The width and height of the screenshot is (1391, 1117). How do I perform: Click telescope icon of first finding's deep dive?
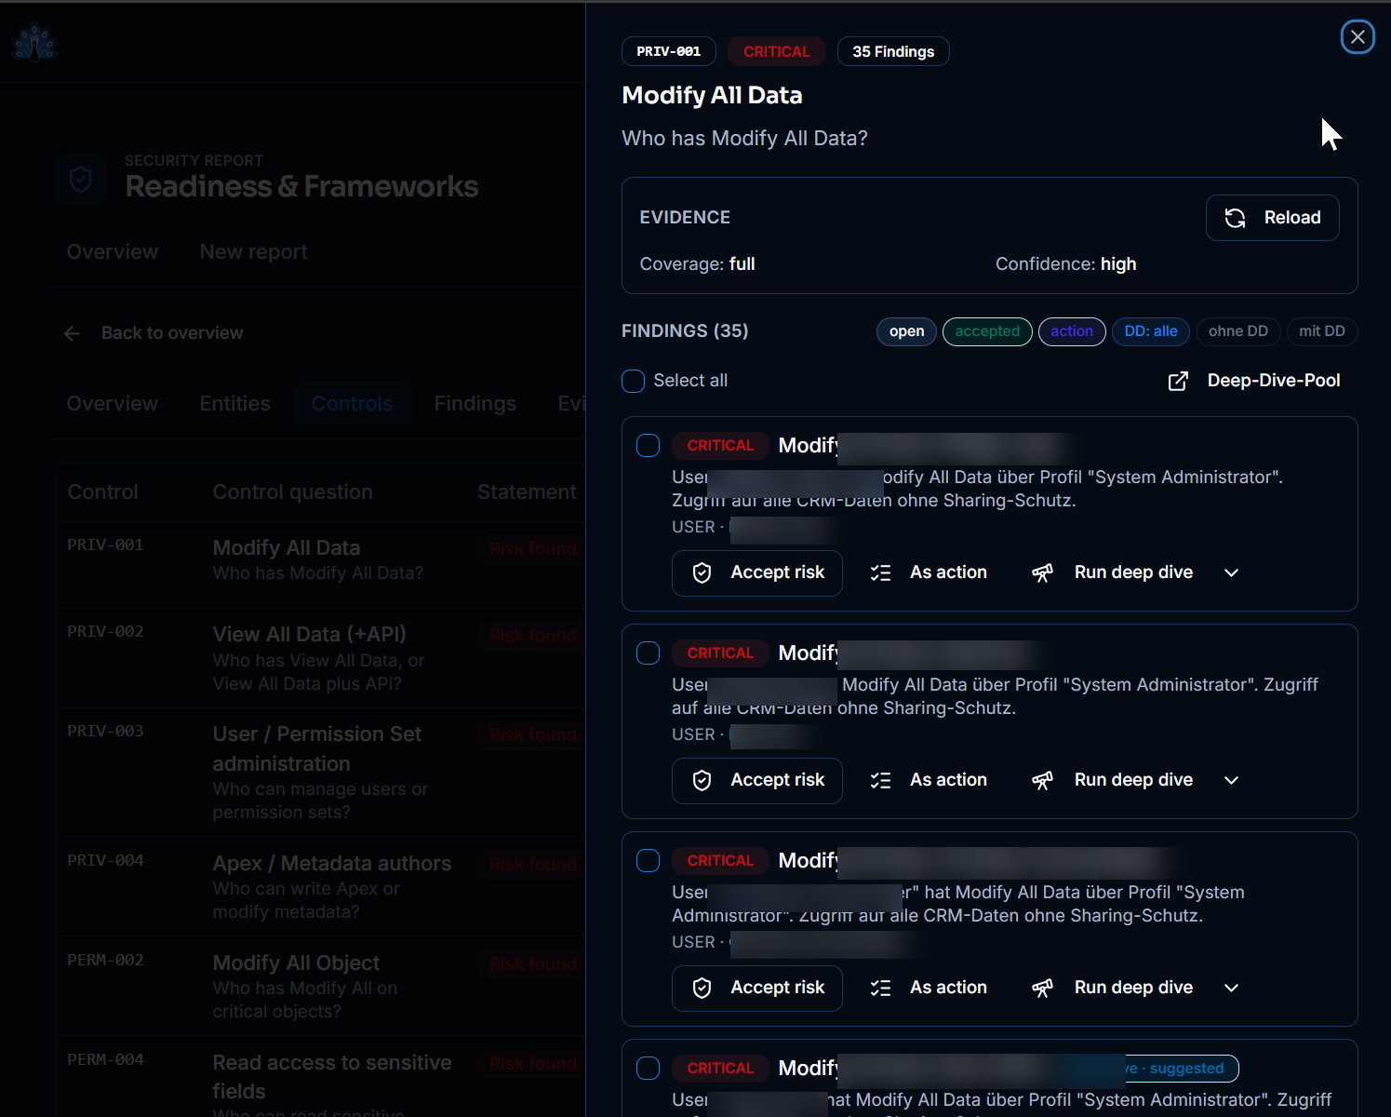(x=1042, y=572)
